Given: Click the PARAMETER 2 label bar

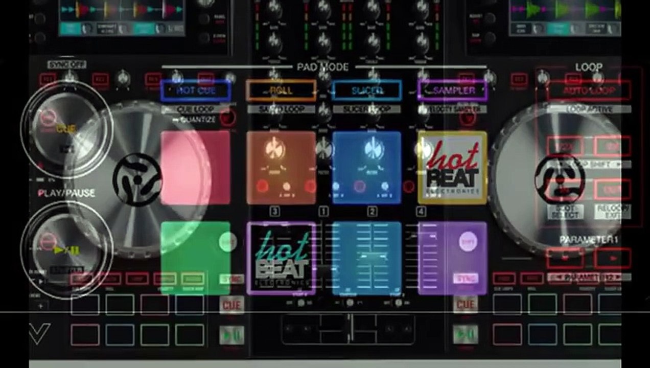Looking at the screenshot, I should [589, 277].
